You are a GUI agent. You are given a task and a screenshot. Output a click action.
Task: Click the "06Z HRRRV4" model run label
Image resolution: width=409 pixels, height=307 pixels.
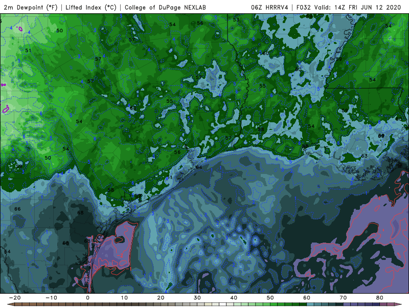[269, 7]
